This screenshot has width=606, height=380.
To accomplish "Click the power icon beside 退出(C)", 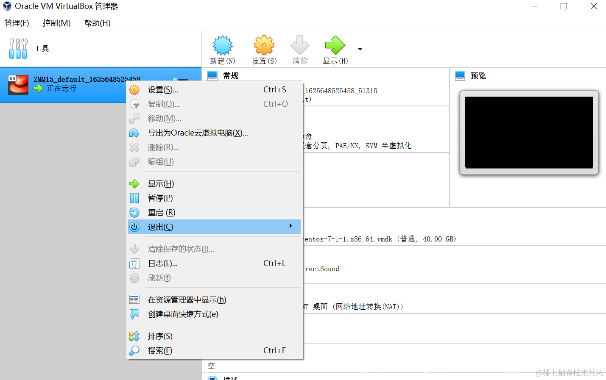I will click(x=134, y=227).
